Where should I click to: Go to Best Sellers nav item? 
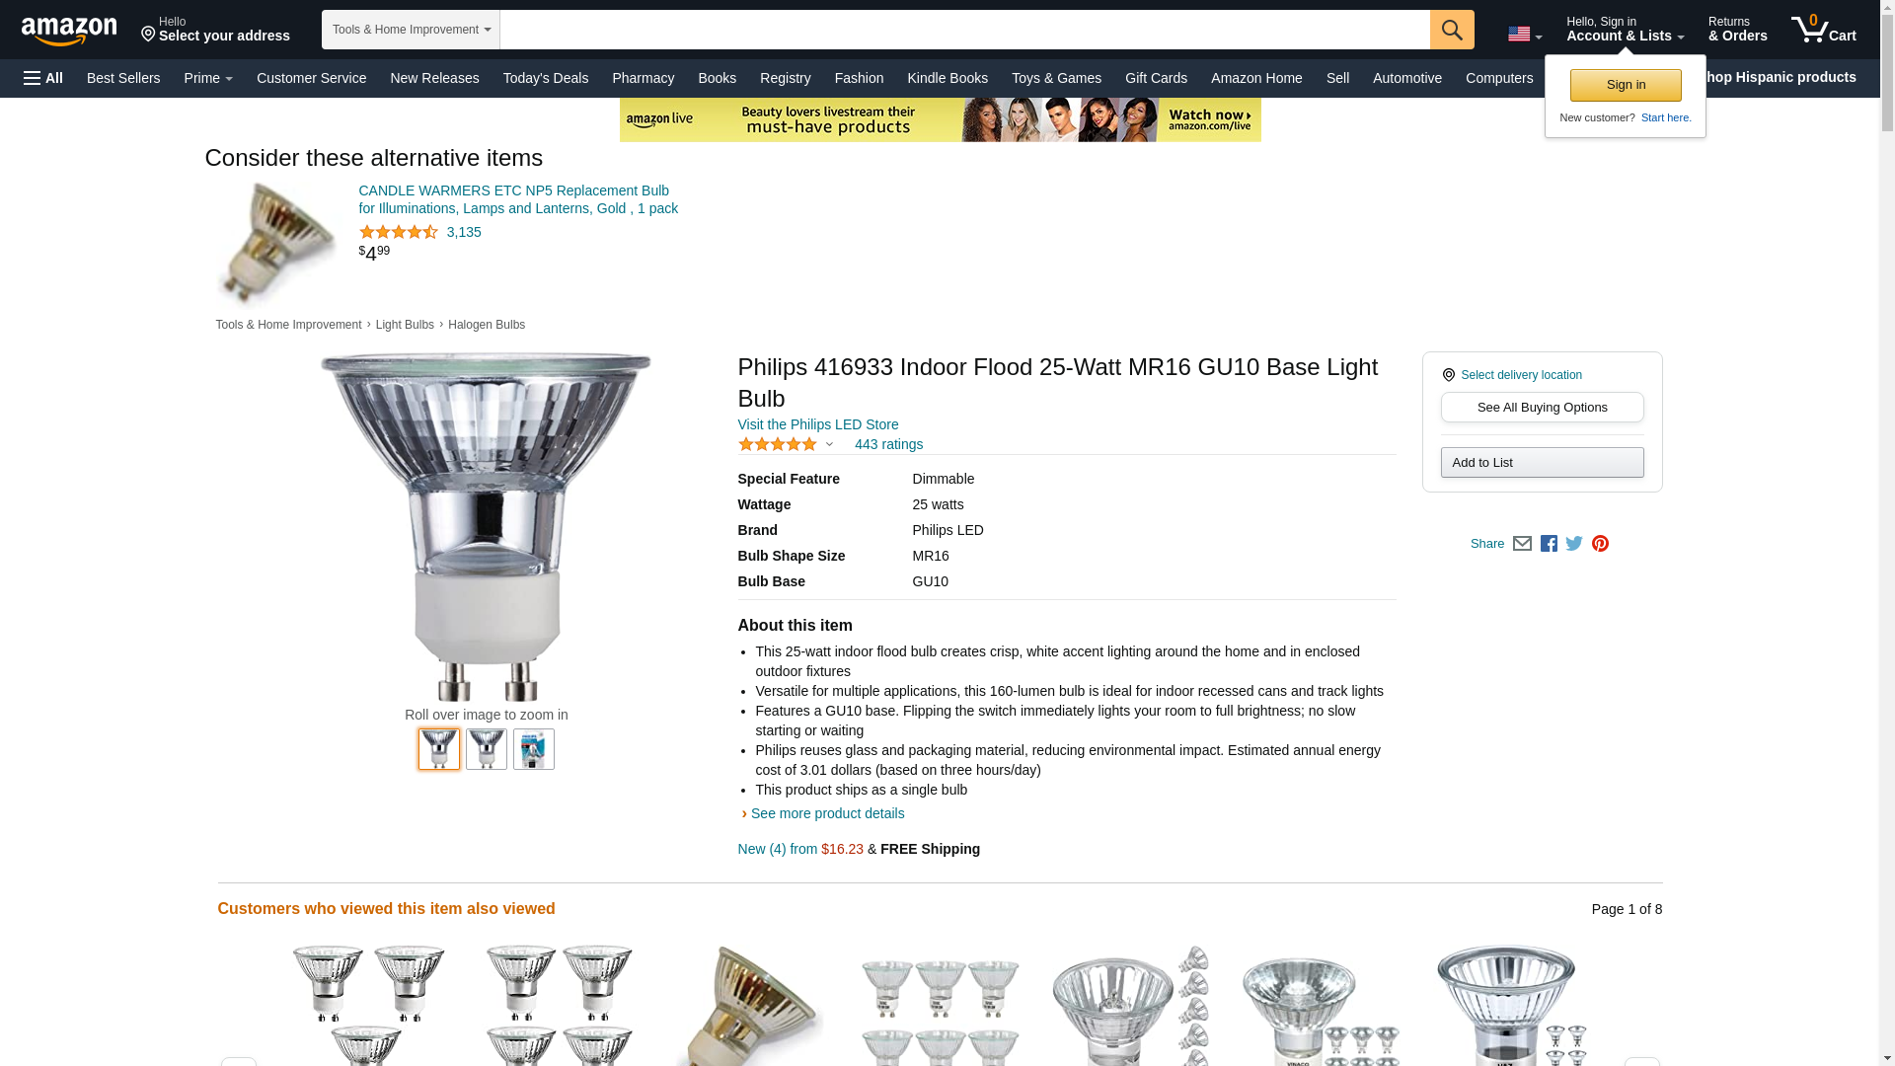point(123,78)
